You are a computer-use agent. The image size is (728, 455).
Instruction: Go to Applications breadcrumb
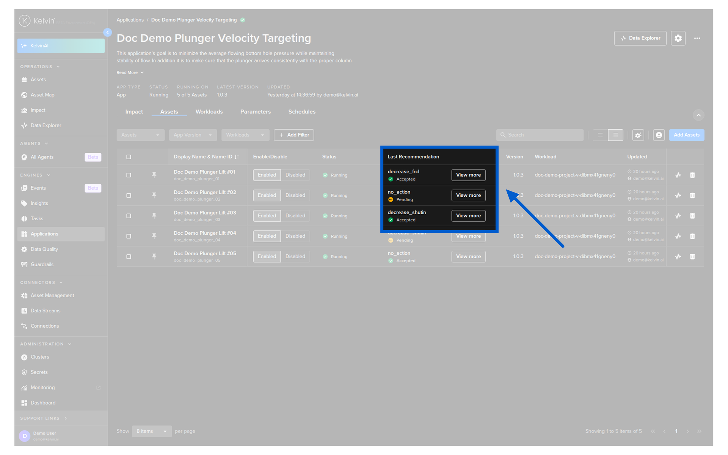point(130,20)
